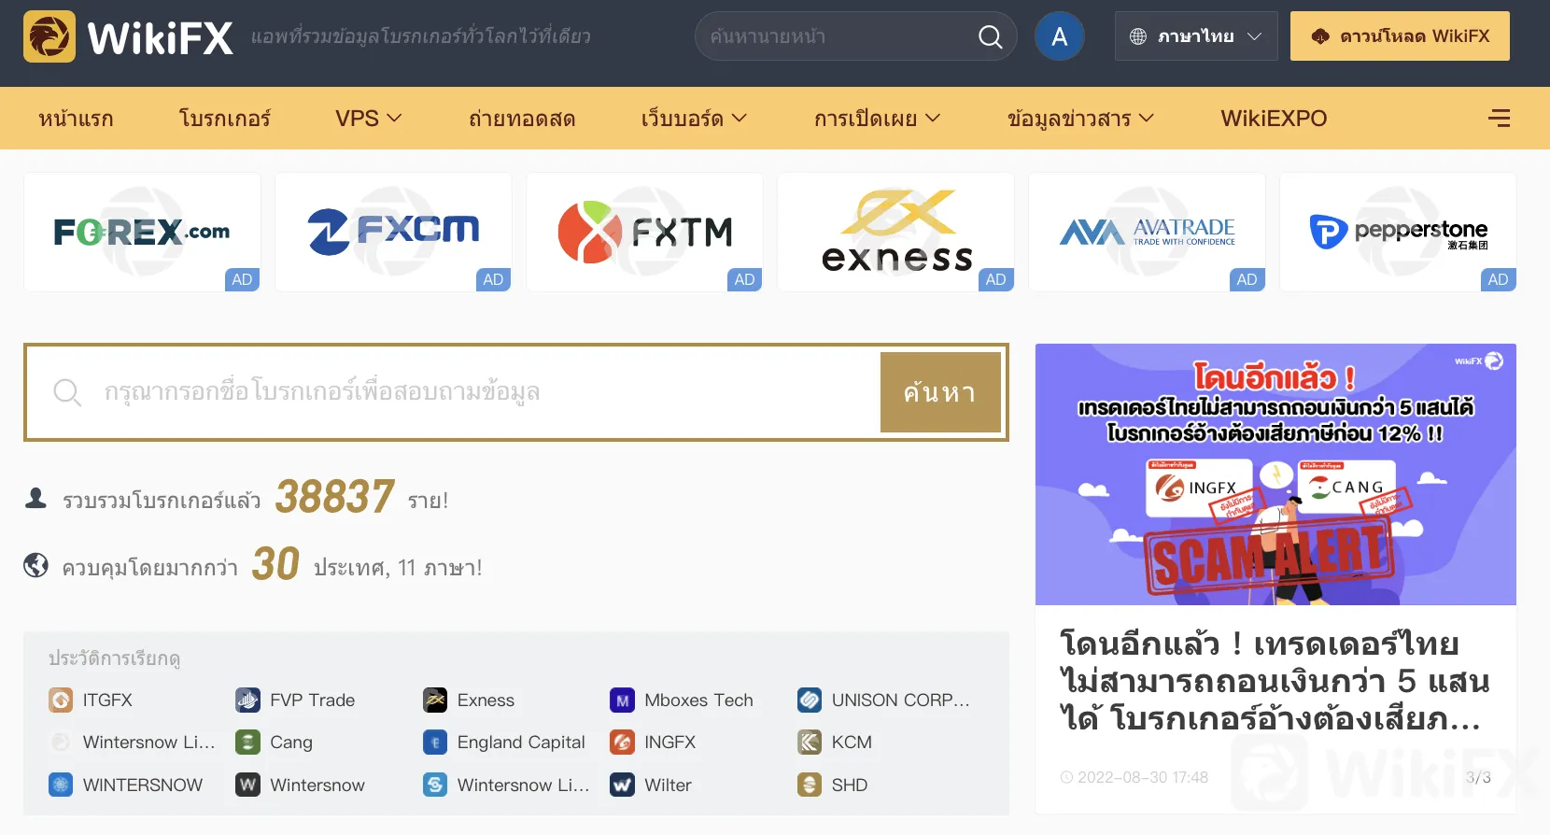Open the SHD history link
Screen dimensions: 1550x835
click(850, 785)
